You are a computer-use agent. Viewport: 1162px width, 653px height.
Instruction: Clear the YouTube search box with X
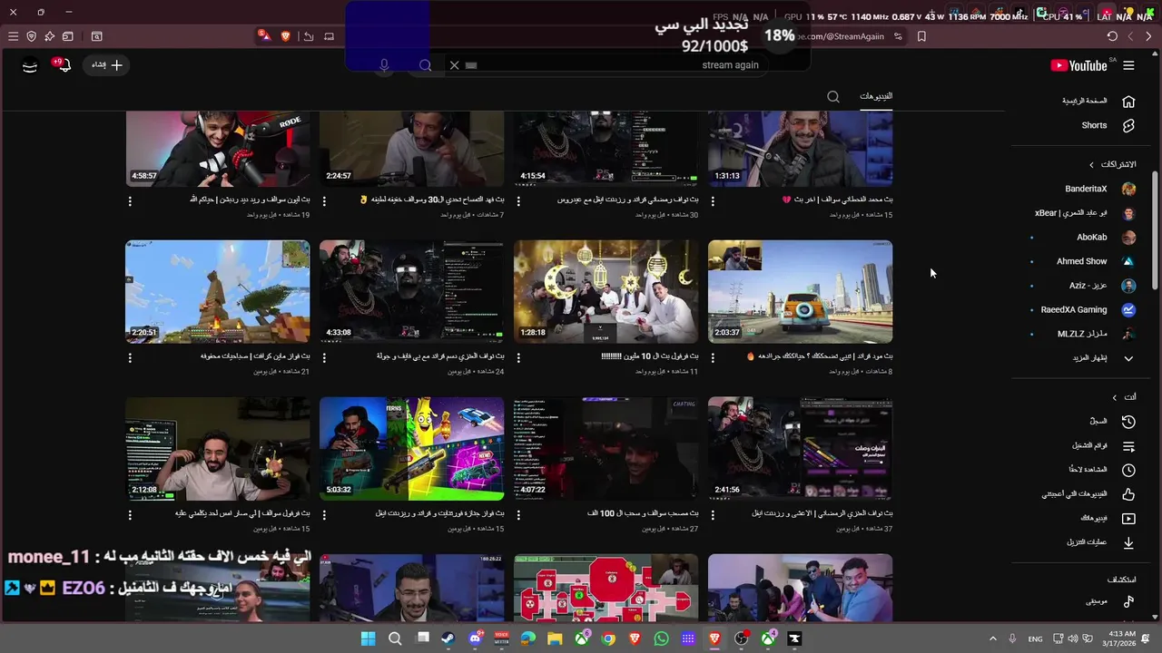[455, 65]
